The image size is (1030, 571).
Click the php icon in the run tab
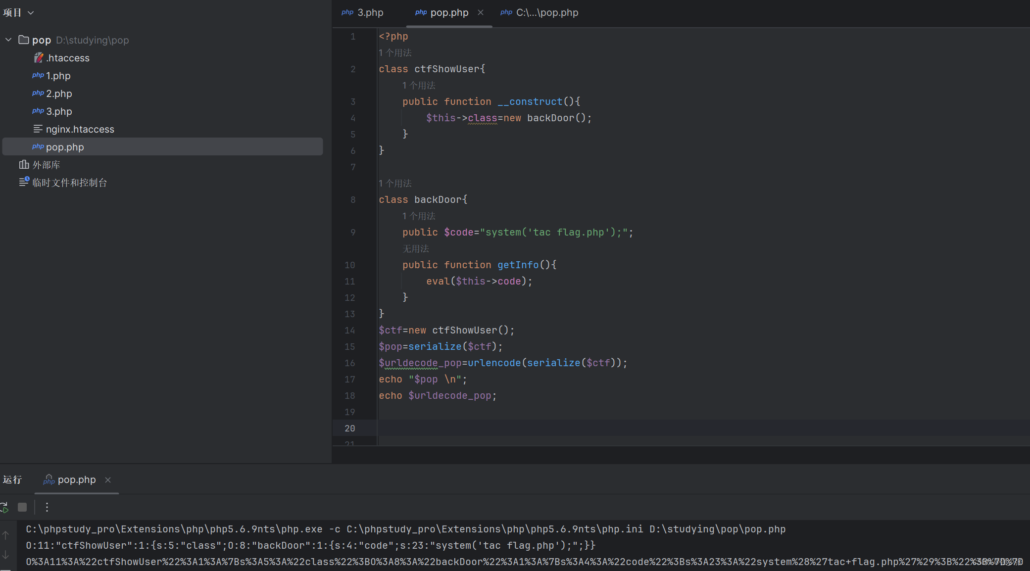pos(49,479)
